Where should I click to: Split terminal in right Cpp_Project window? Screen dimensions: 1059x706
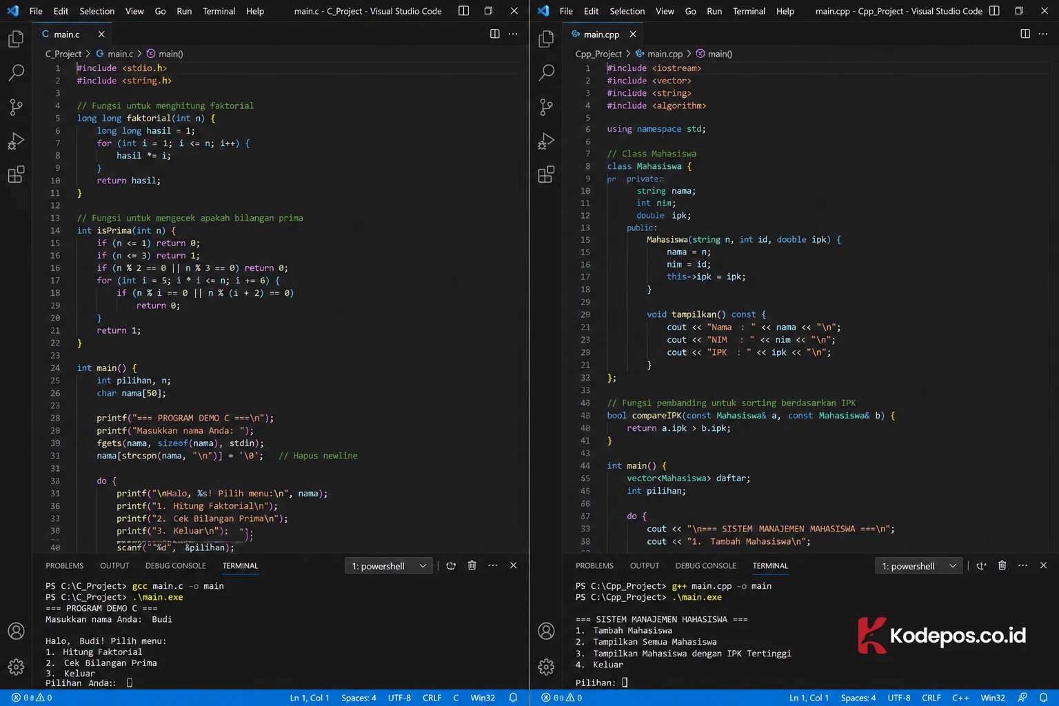[x=981, y=565]
